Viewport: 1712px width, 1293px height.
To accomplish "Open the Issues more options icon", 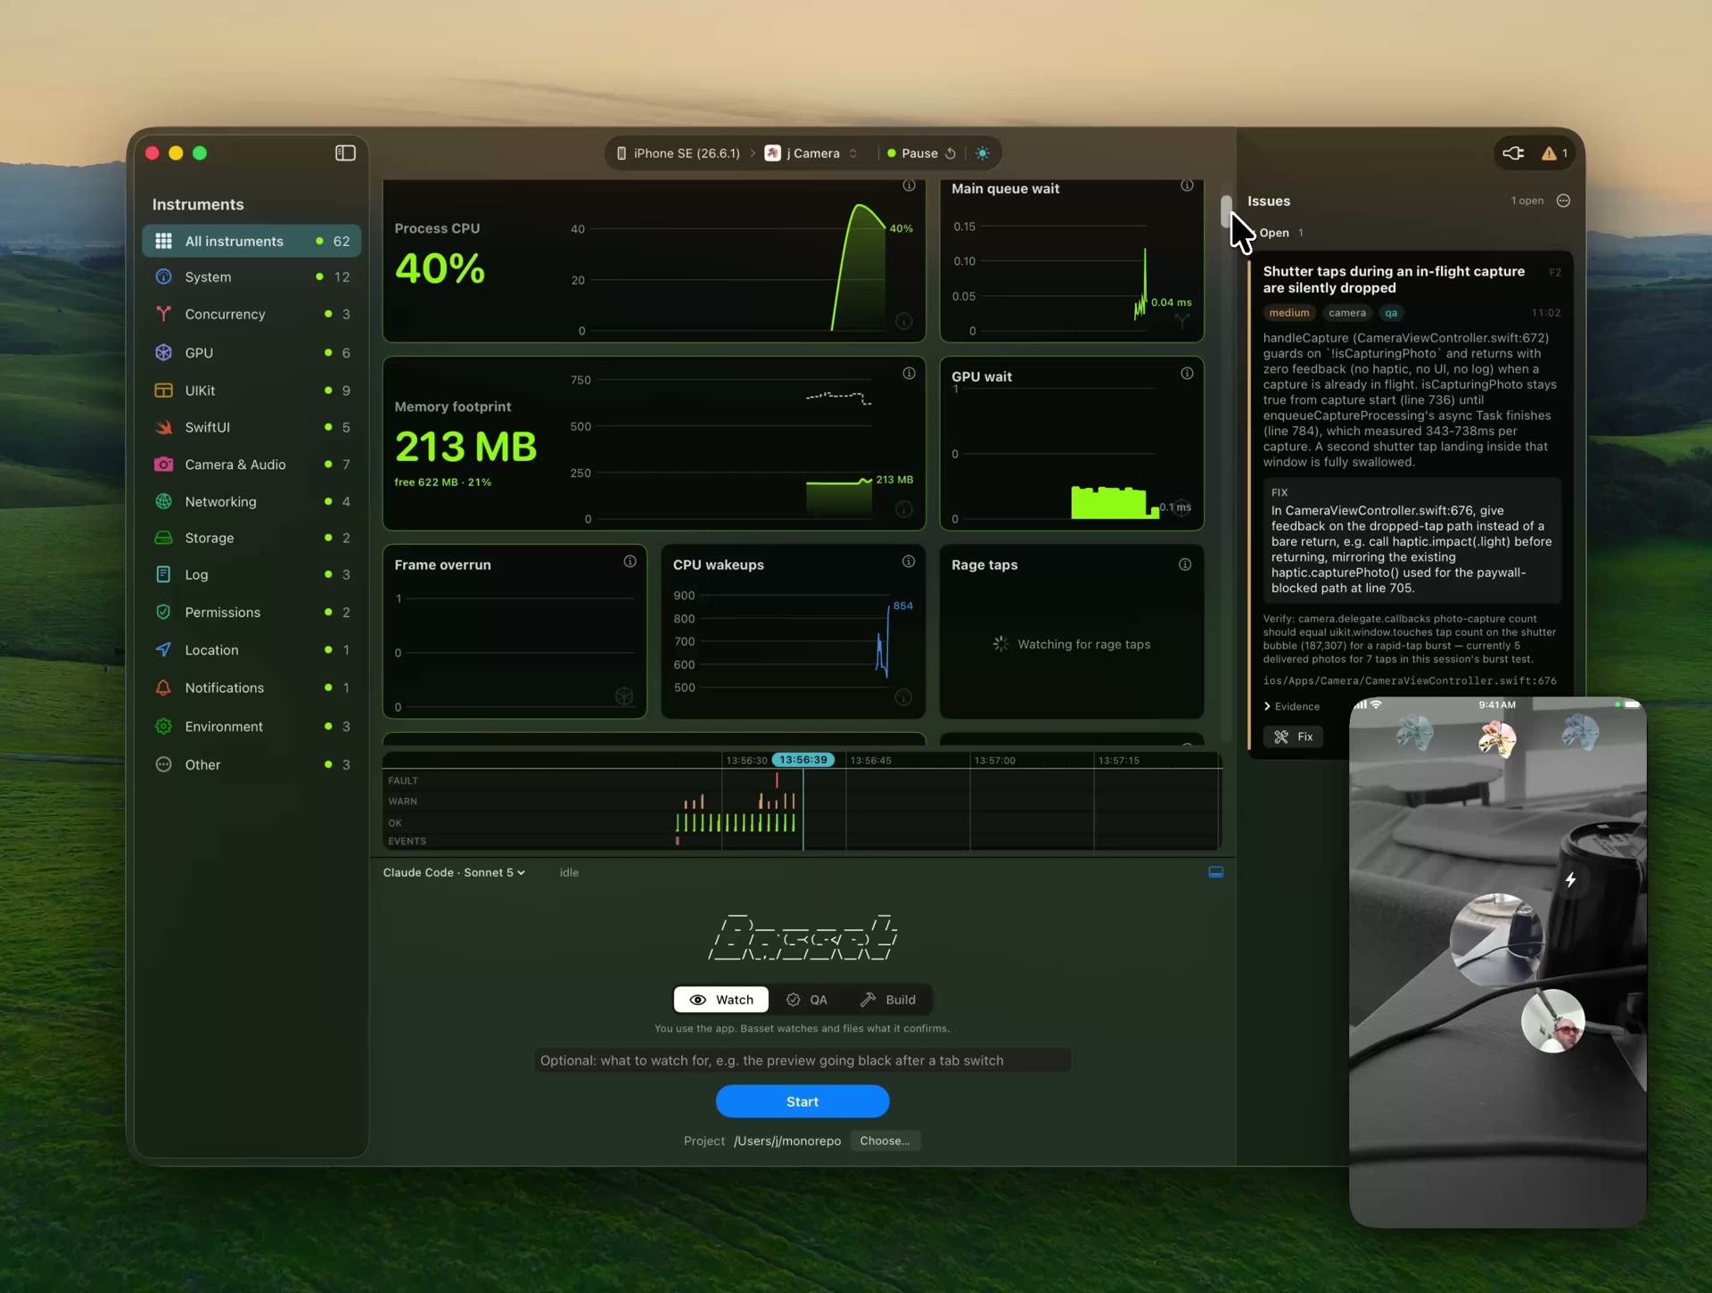I will coord(1563,201).
